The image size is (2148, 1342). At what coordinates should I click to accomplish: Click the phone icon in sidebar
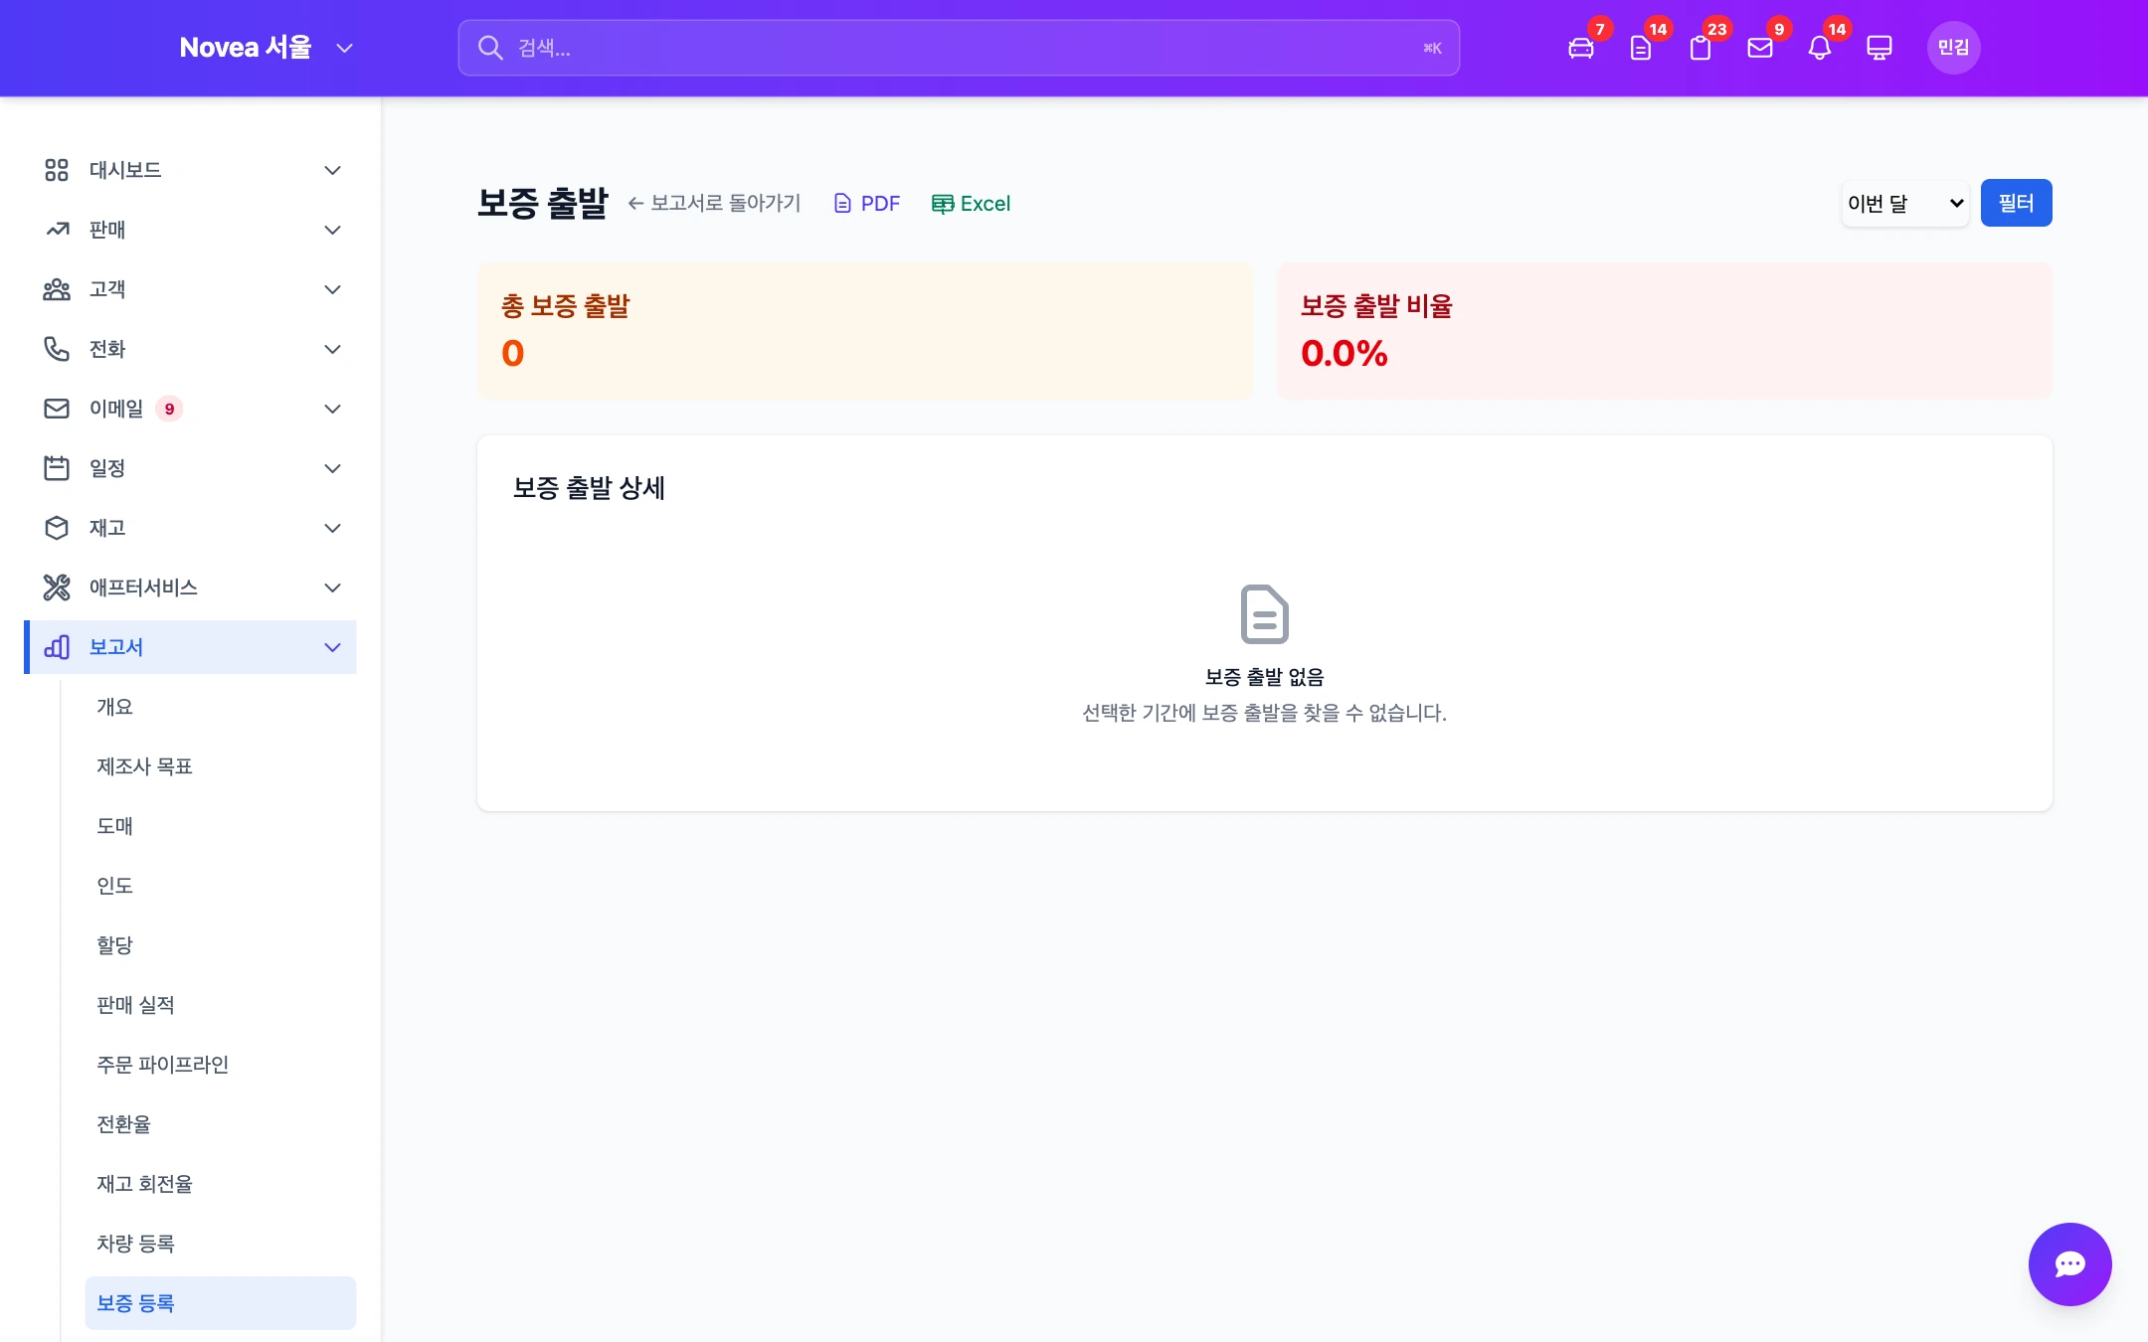pos(57,349)
